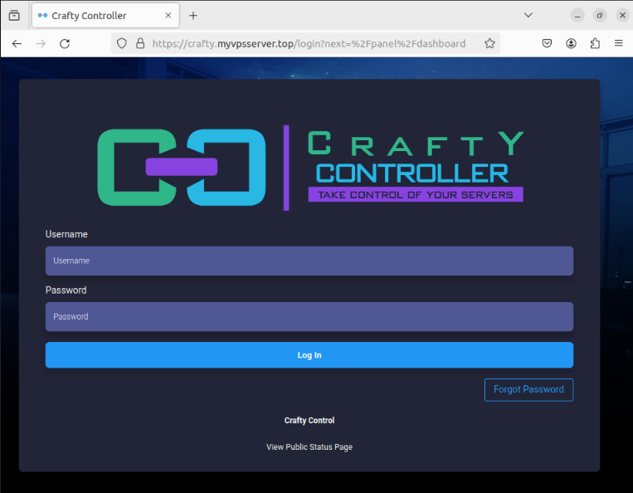
Task: Select the Crafty Controller browser tab
Action: [x=105, y=15]
